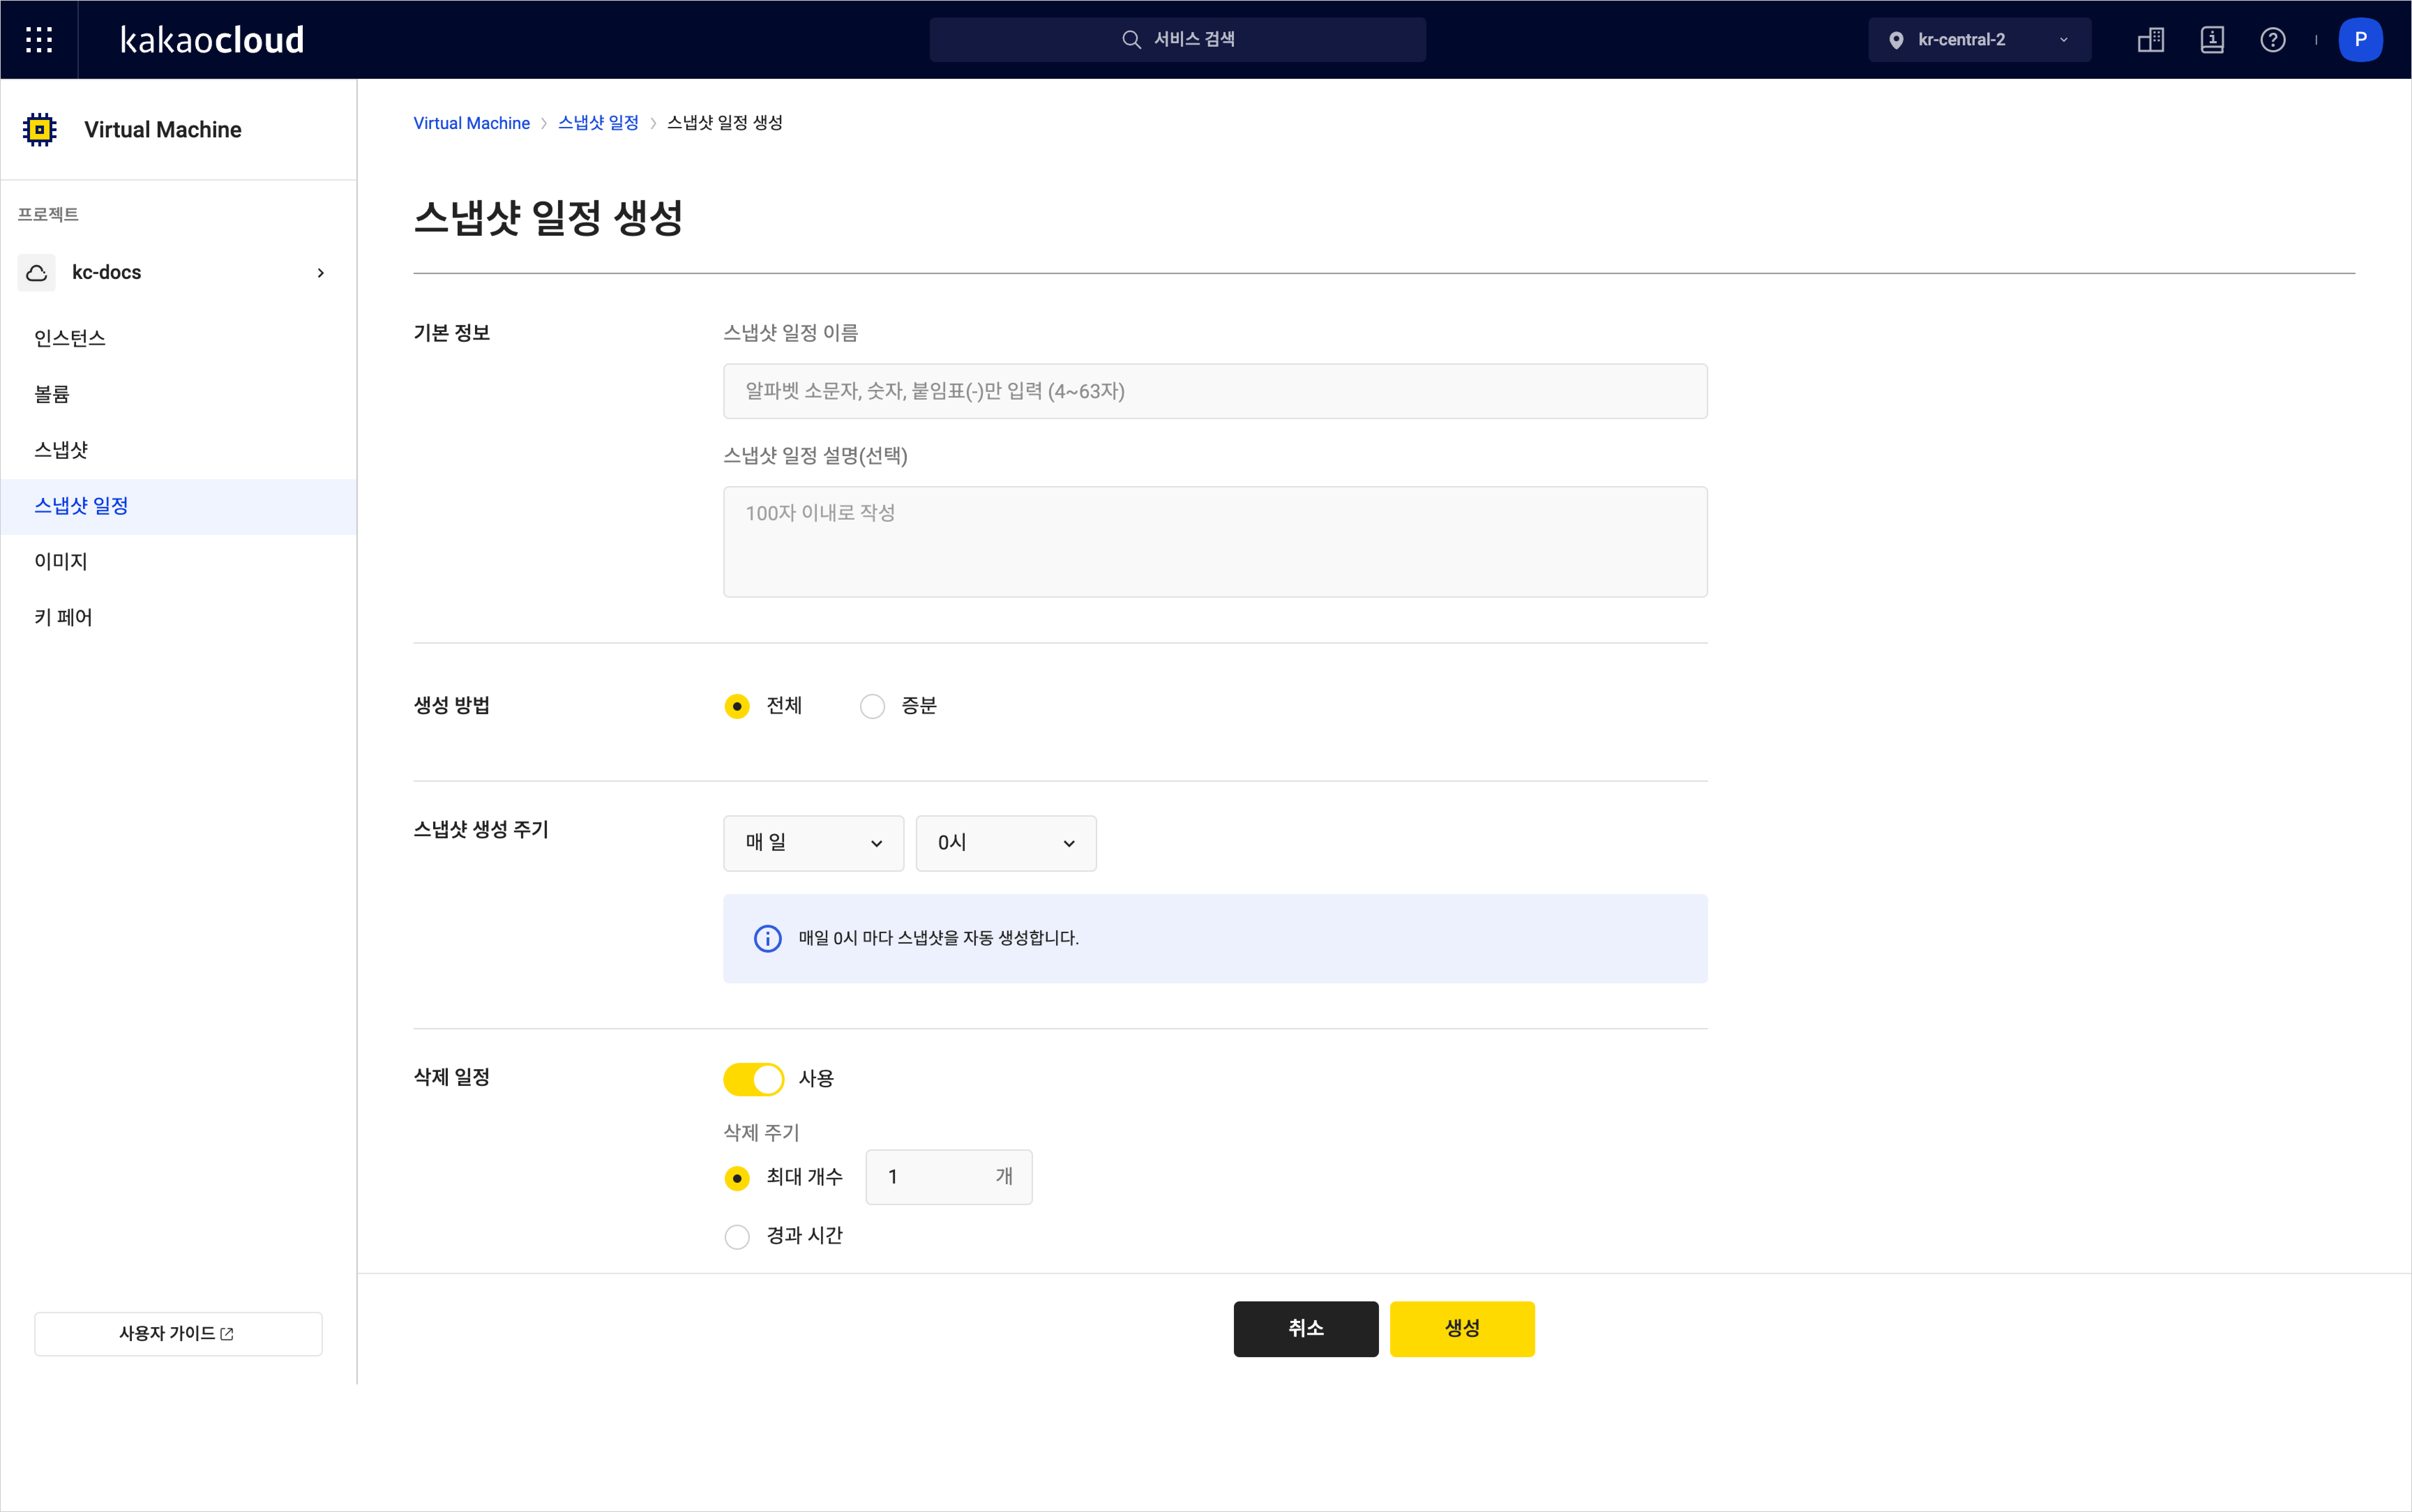Click the Virtual Machine chip icon

click(40, 130)
